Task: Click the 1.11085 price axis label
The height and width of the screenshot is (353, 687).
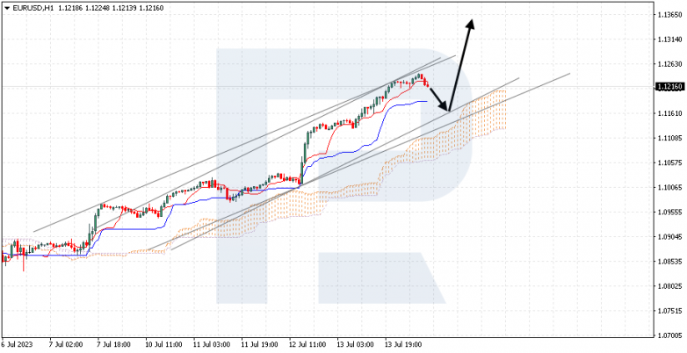Action: pos(670,138)
